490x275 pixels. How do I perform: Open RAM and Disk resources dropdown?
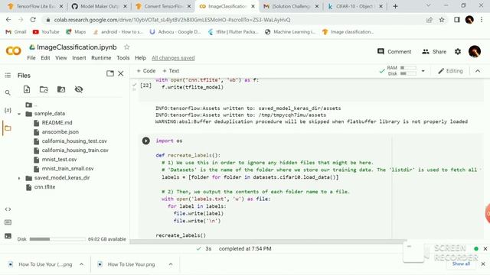[423, 71]
